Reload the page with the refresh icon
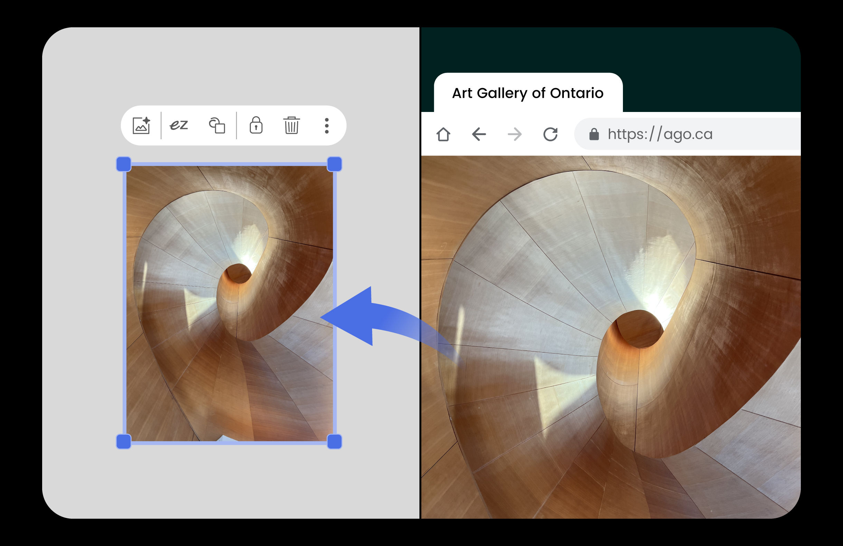Screen dimensions: 843x546 (x=550, y=134)
